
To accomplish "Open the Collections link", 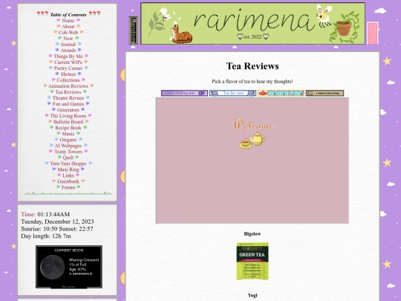I will click(68, 80).
